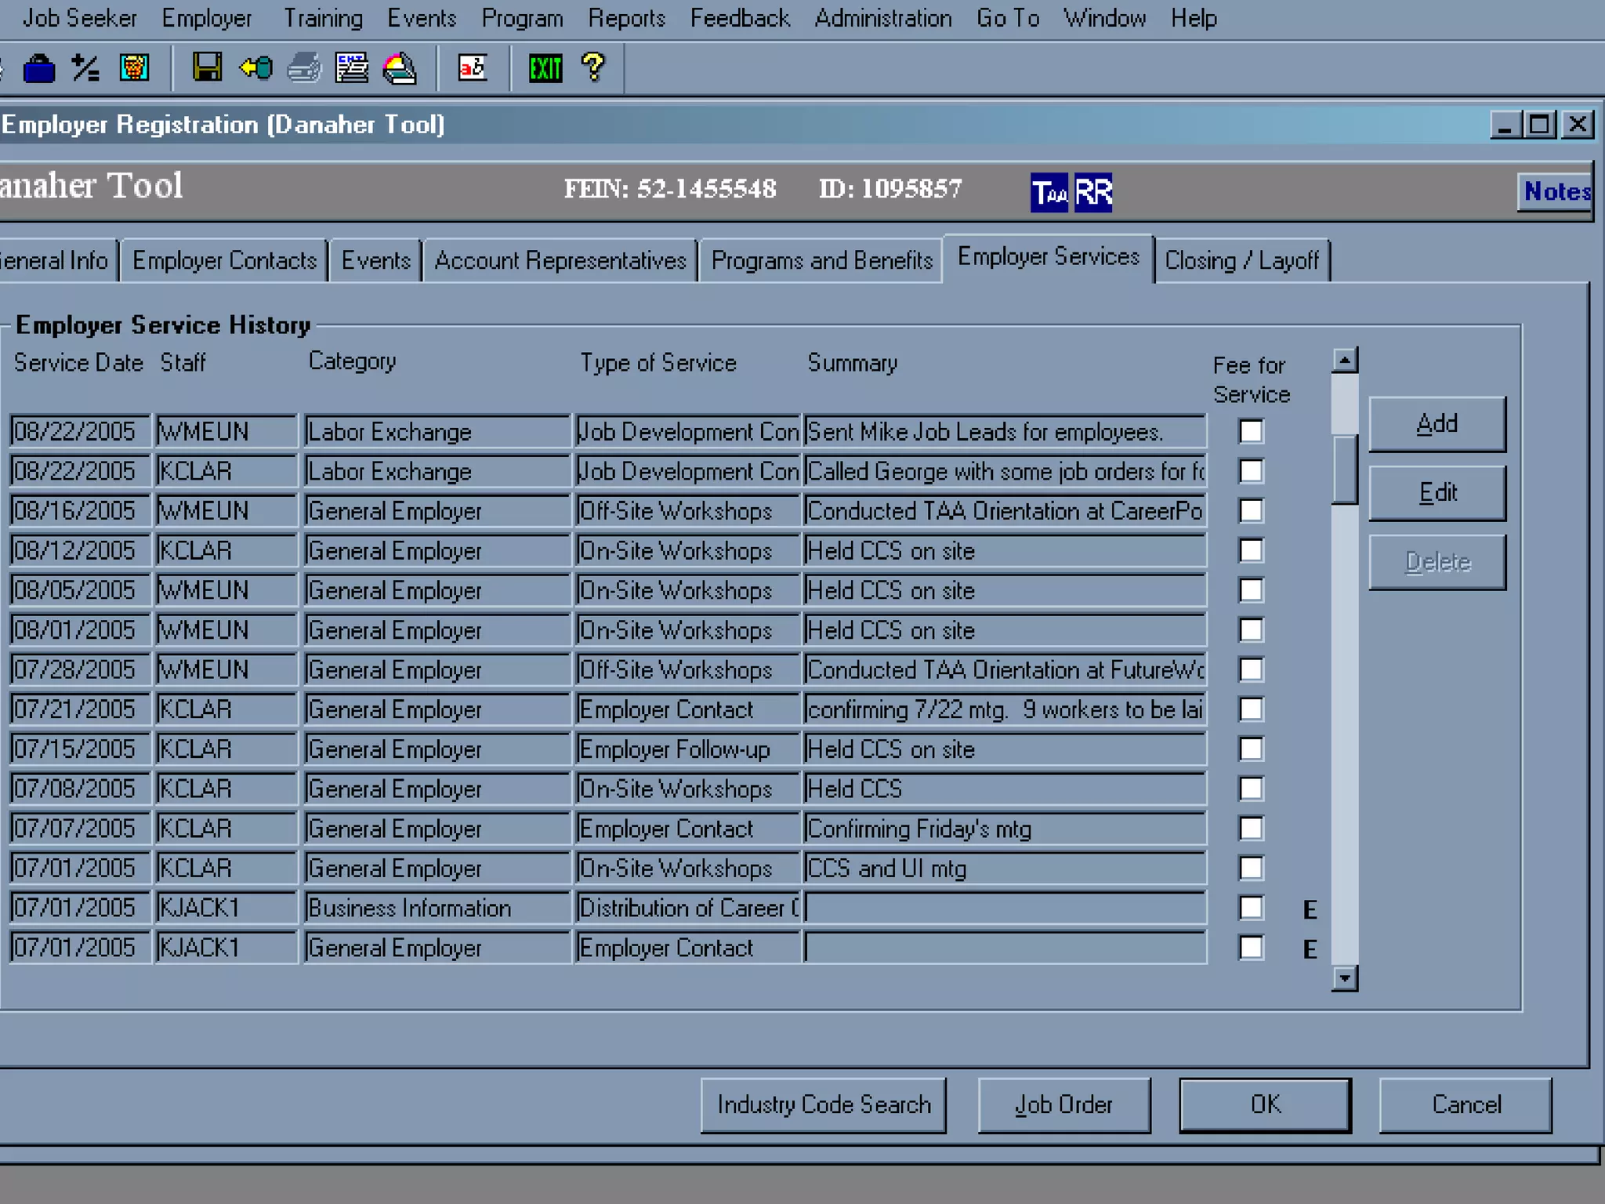Click the Add button
This screenshot has height=1204, width=1605.
(1437, 424)
